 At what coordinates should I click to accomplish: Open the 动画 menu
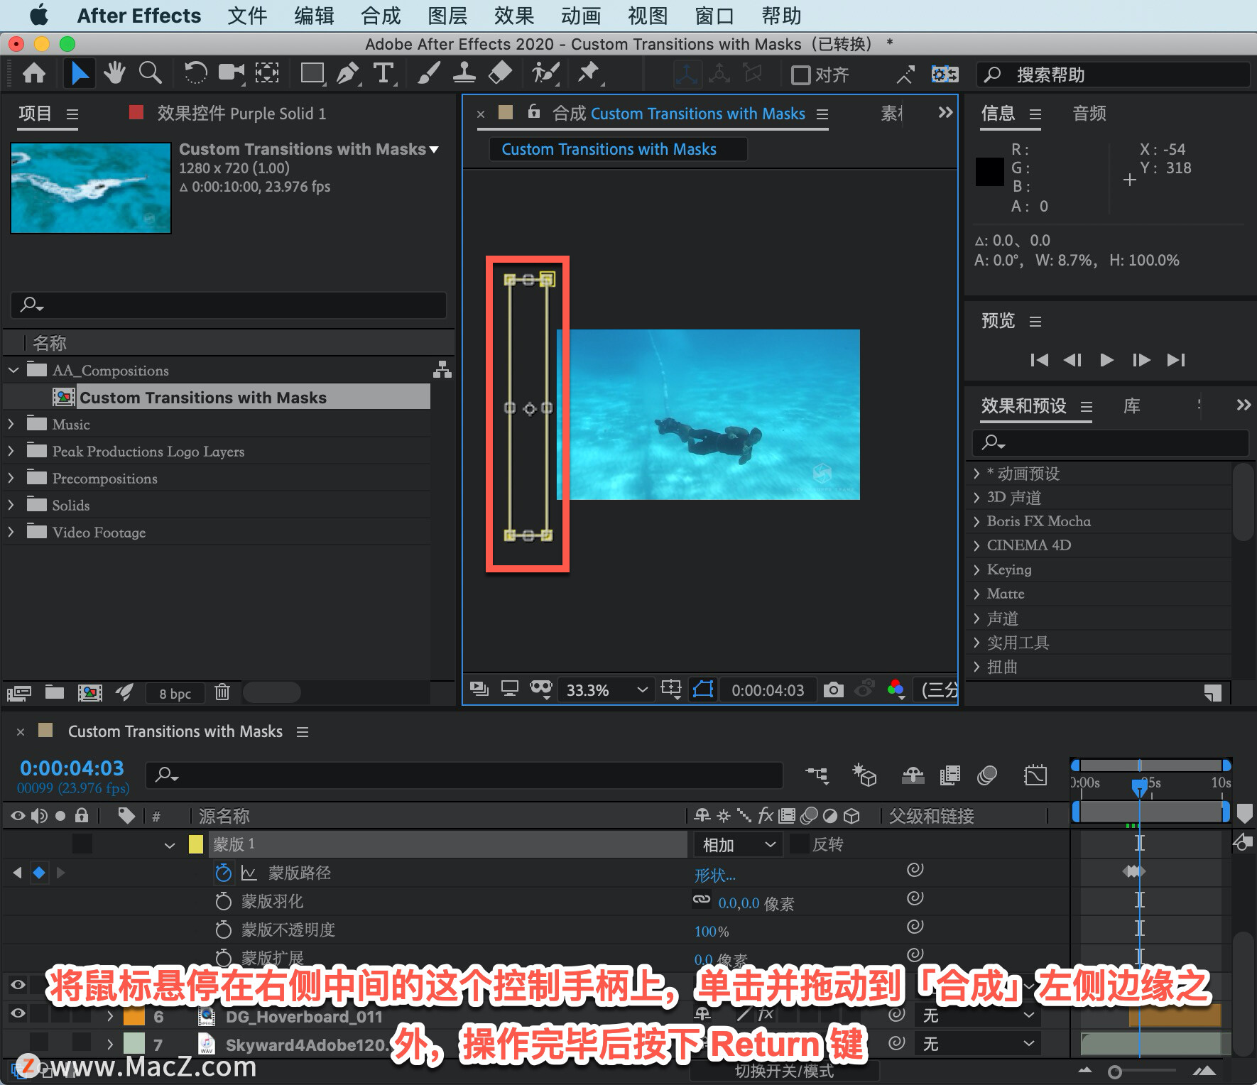click(581, 16)
